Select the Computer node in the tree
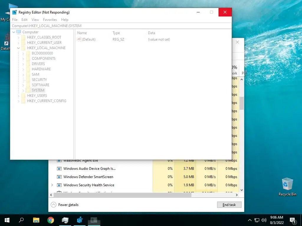 (x=30, y=32)
